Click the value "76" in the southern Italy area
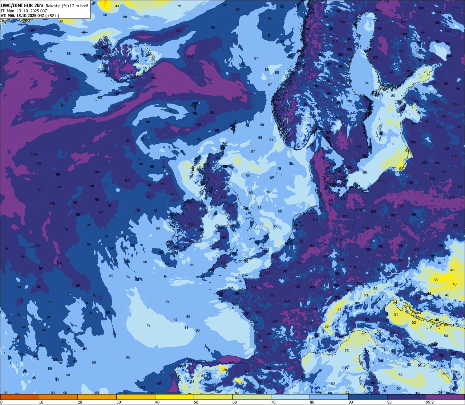Image resolution: width=465 pixels, height=405 pixels. coord(400,374)
